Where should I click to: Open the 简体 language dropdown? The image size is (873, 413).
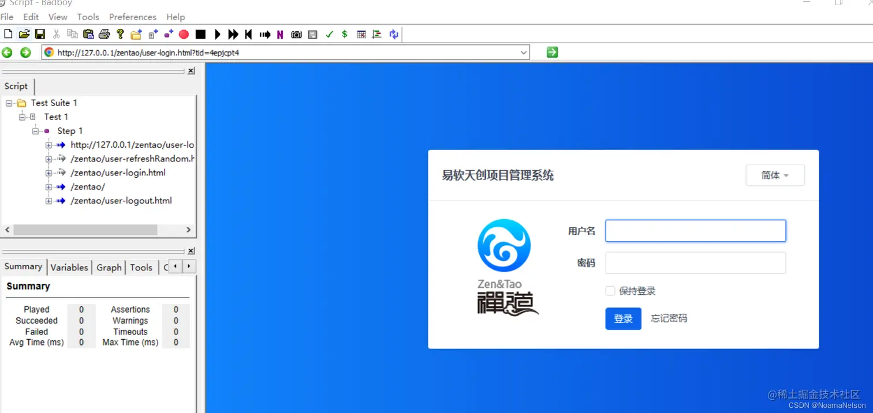click(775, 175)
